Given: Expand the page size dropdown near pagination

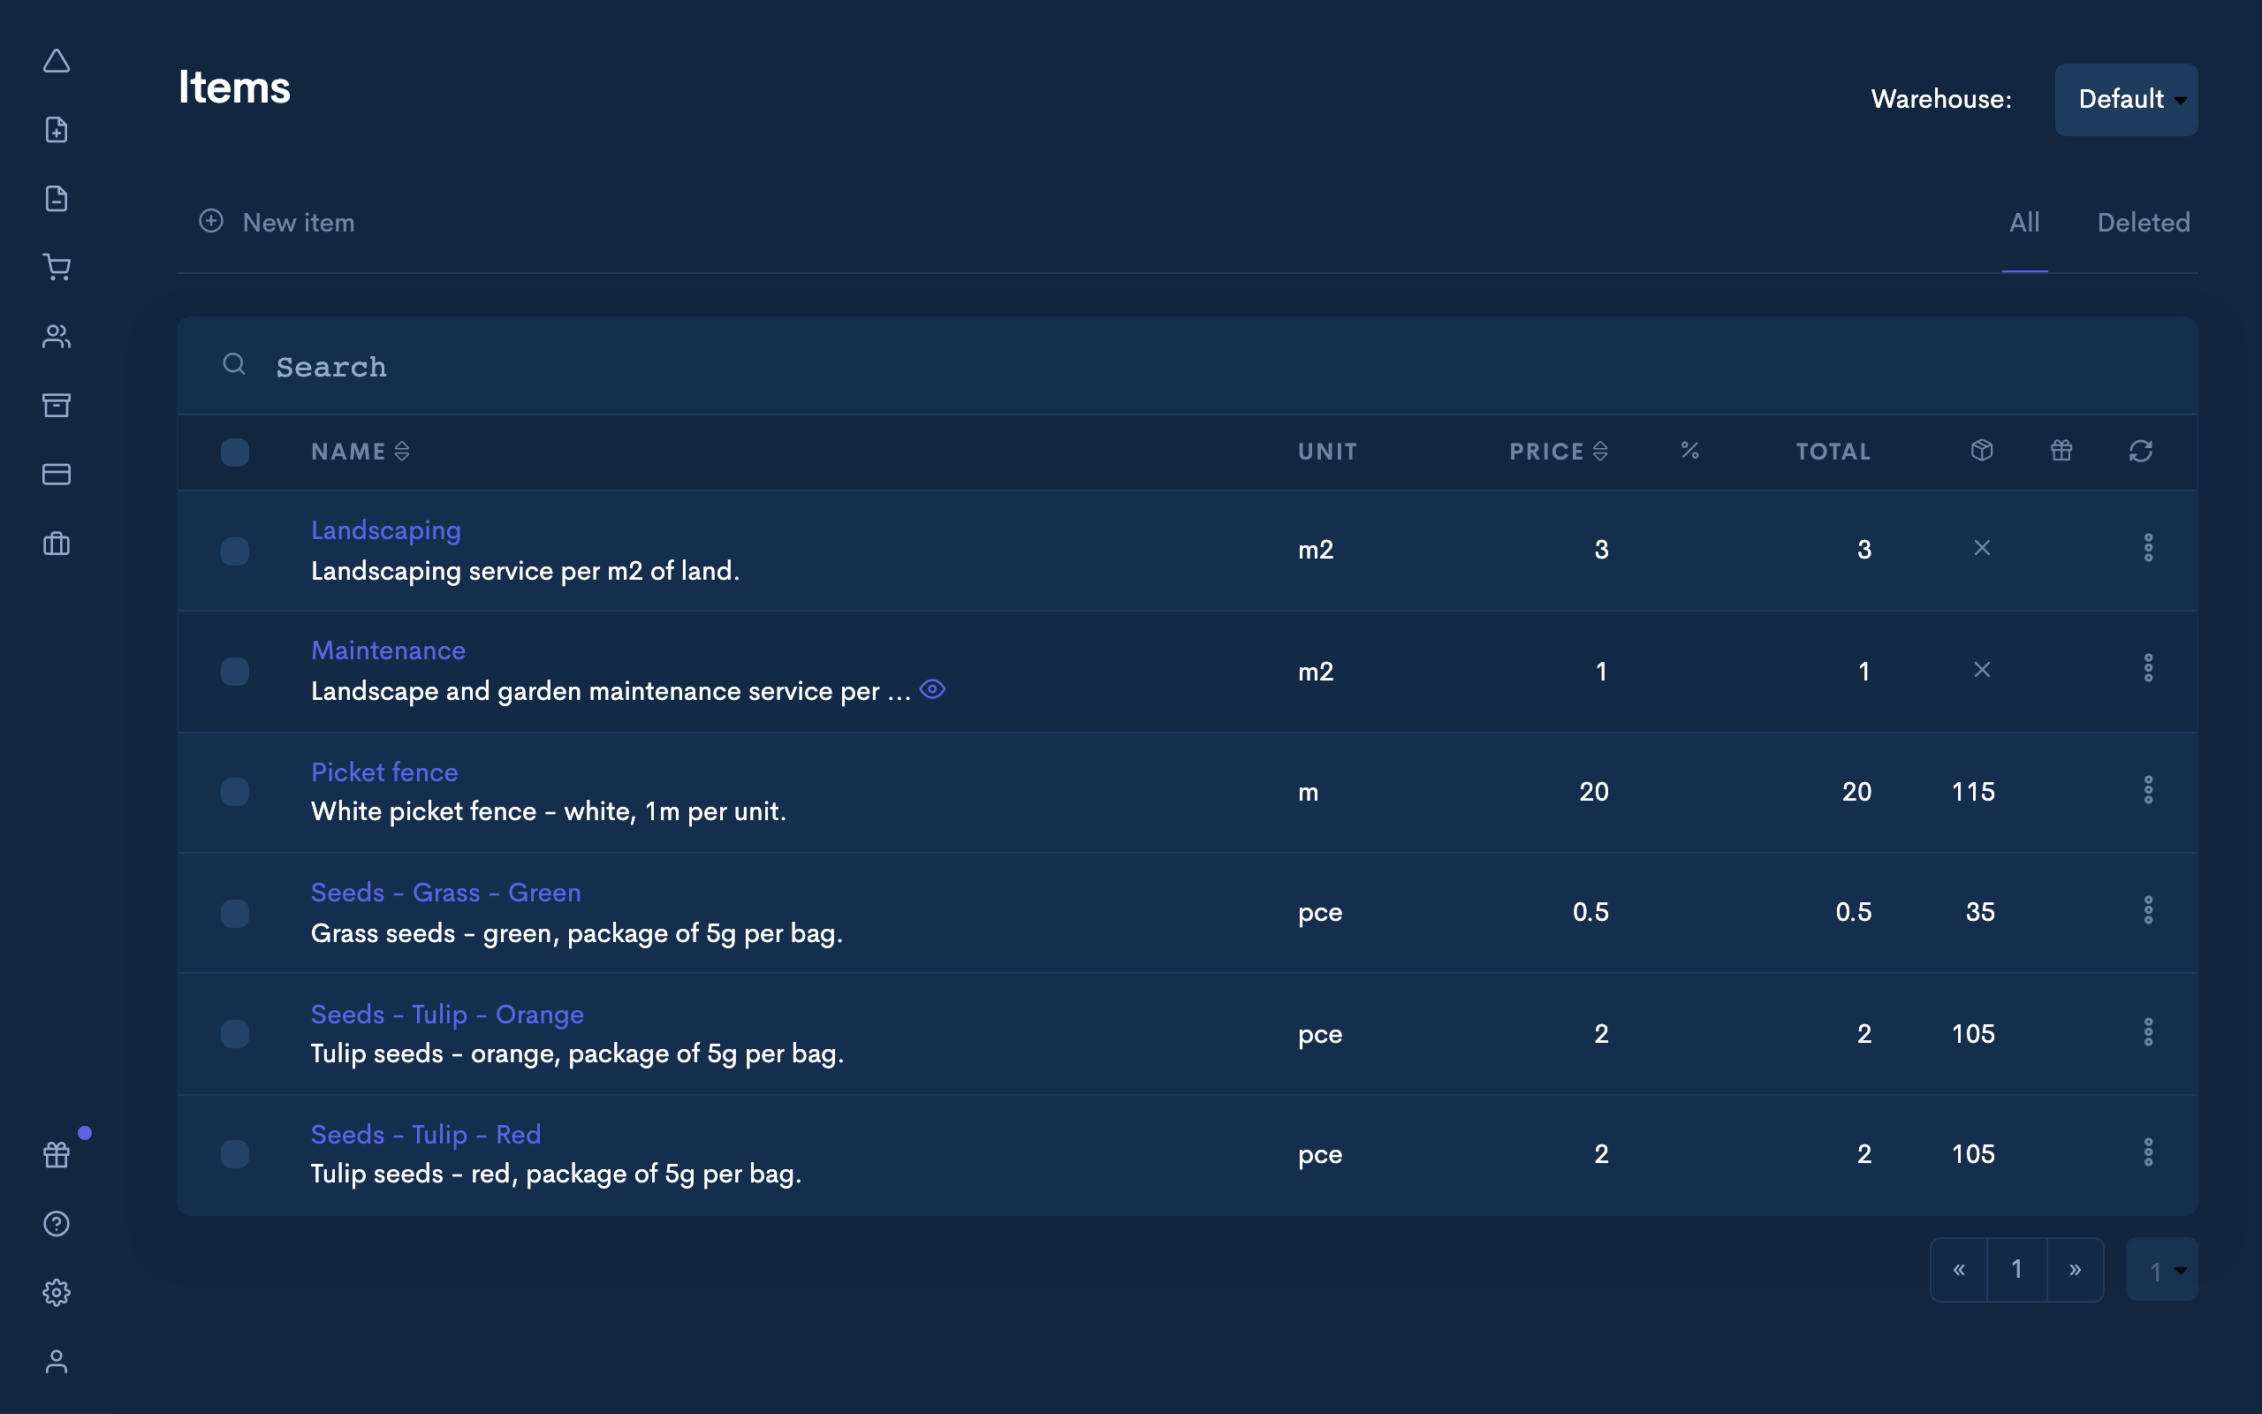Looking at the screenshot, I should tap(2161, 1270).
